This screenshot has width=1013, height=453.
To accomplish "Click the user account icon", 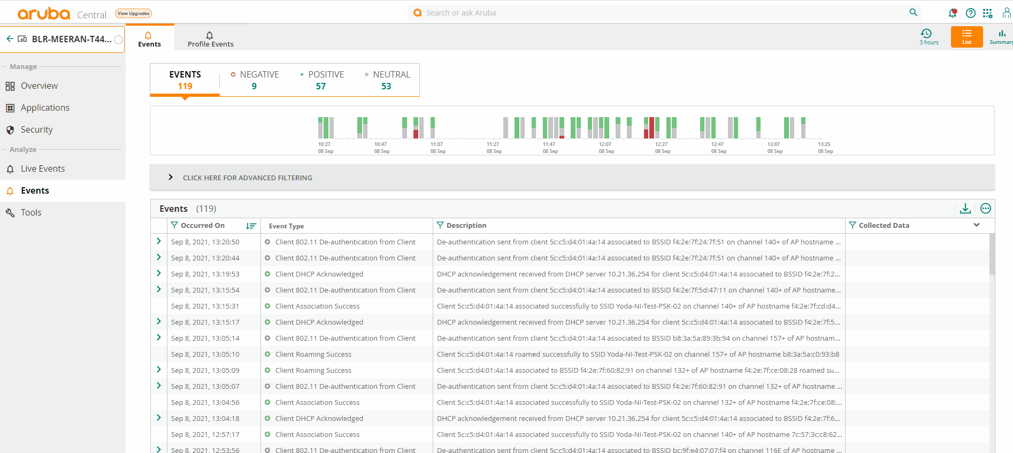I will tap(1006, 13).
